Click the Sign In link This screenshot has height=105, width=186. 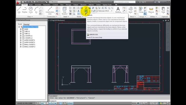click(144, 2)
